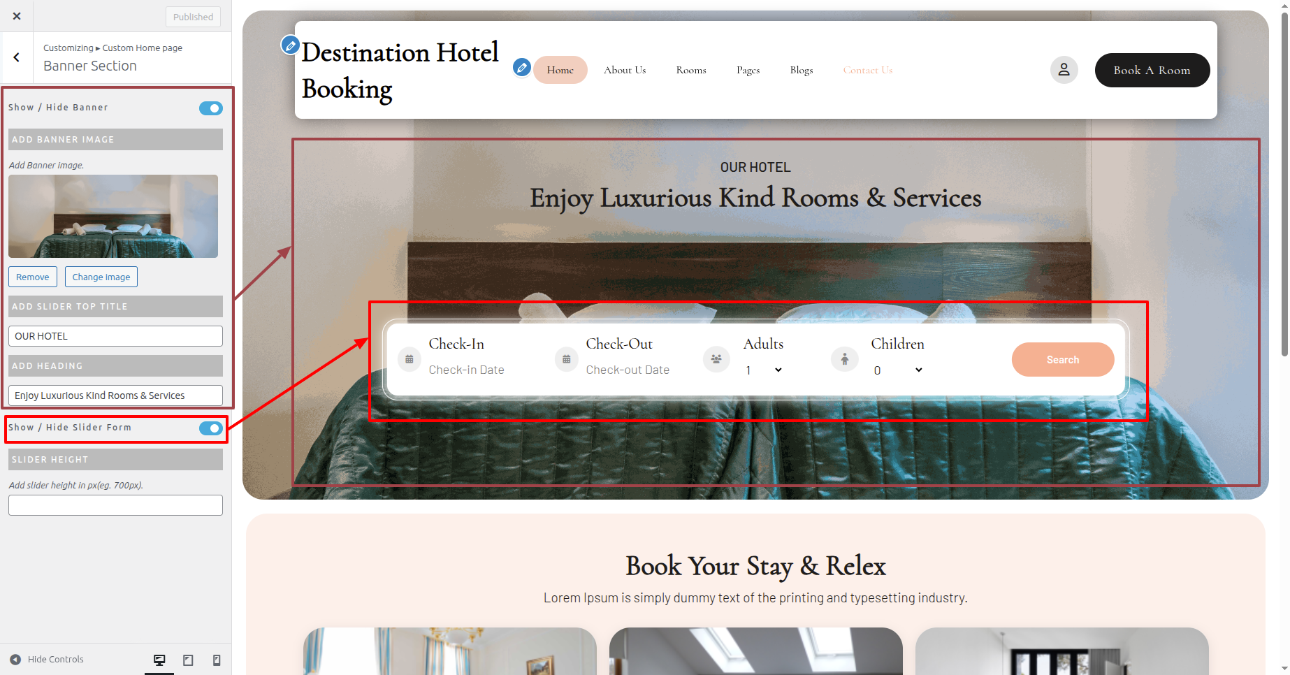
Task: Open the Rooms menu item
Action: (x=691, y=70)
